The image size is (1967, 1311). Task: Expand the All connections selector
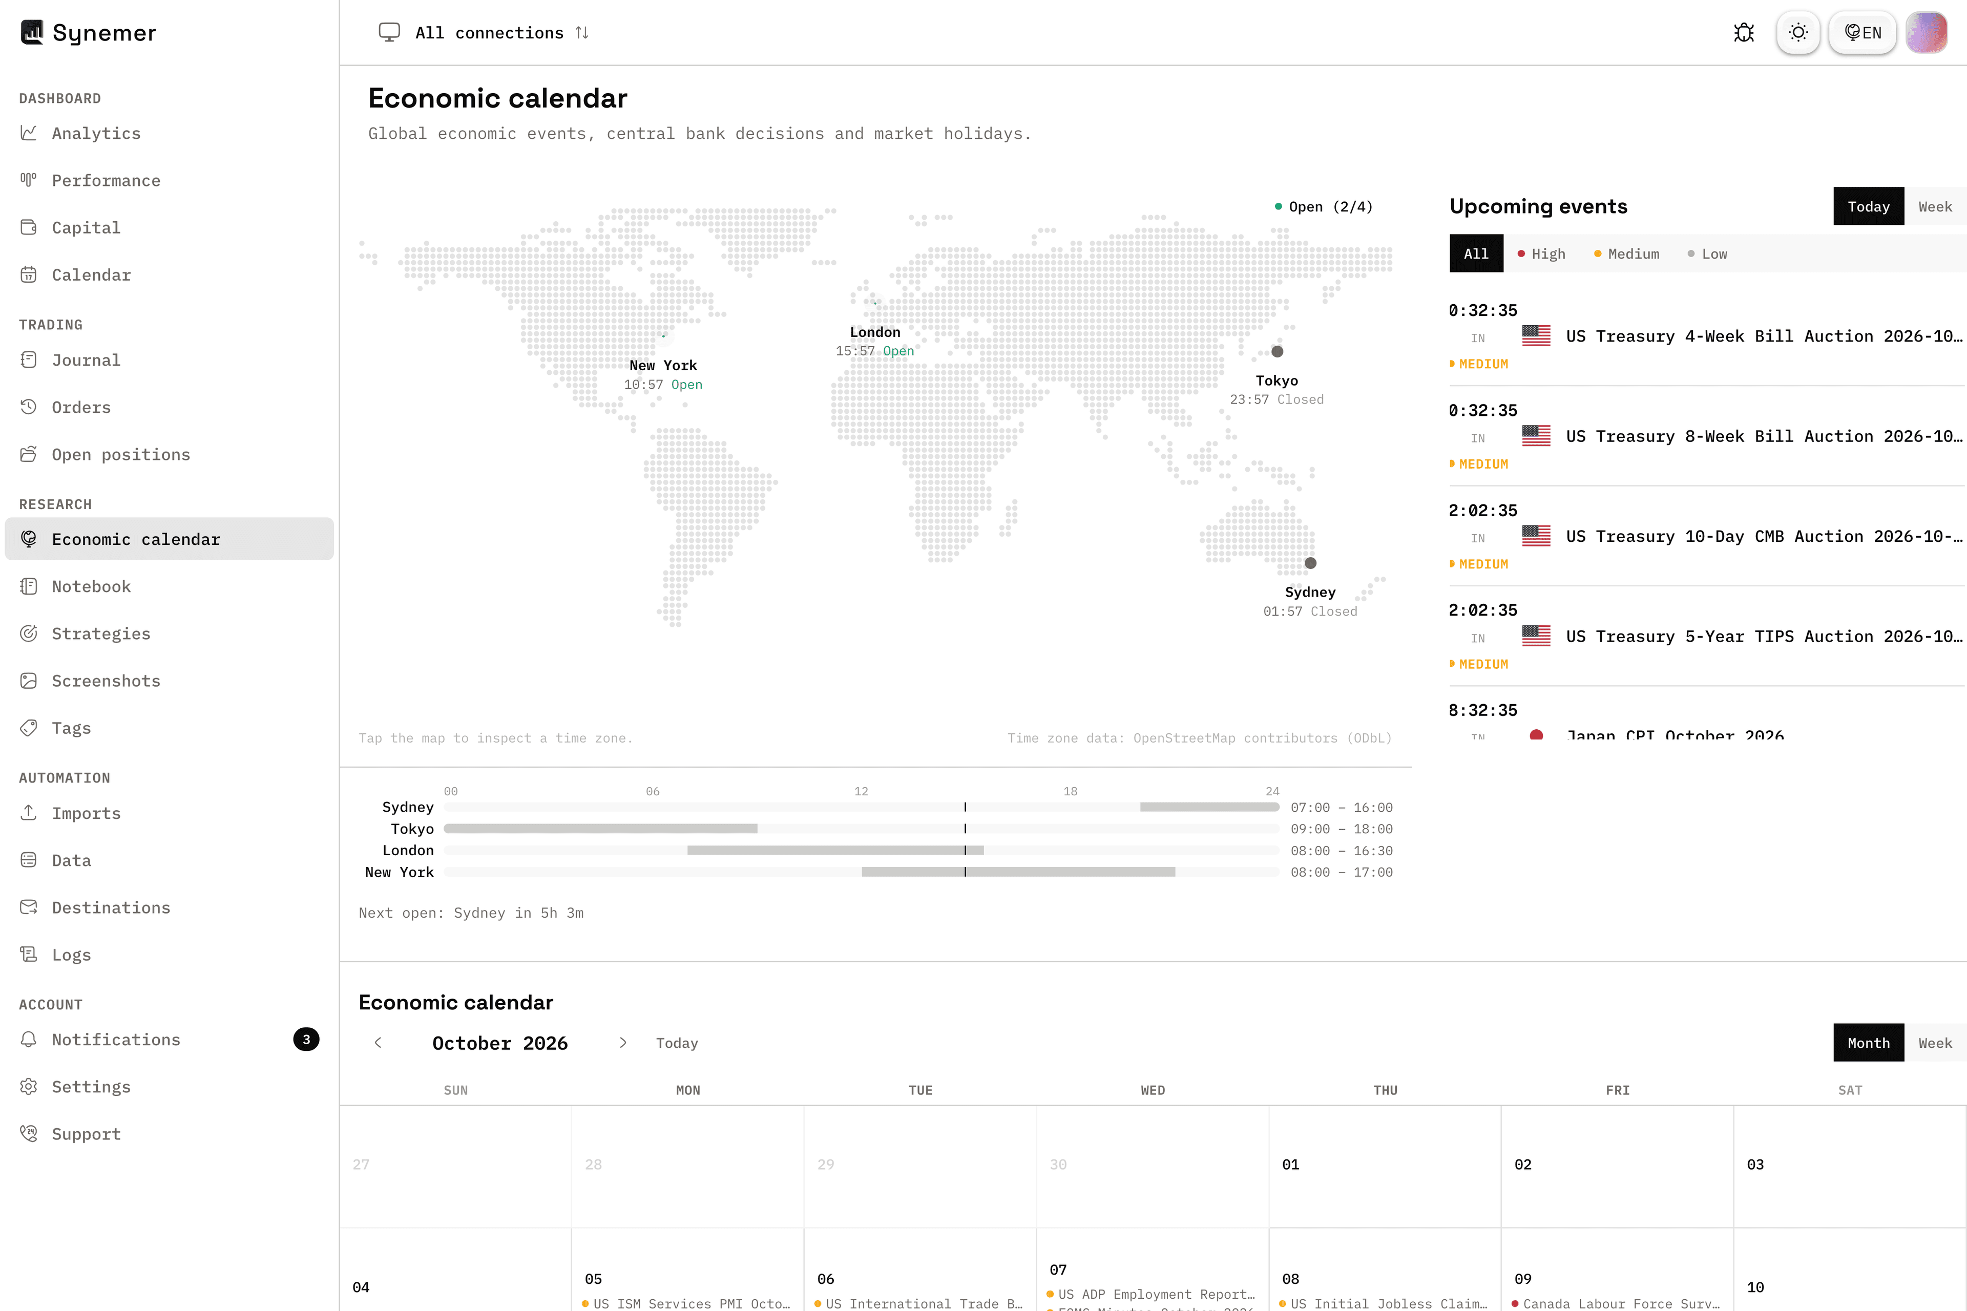pyautogui.click(x=484, y=33)
